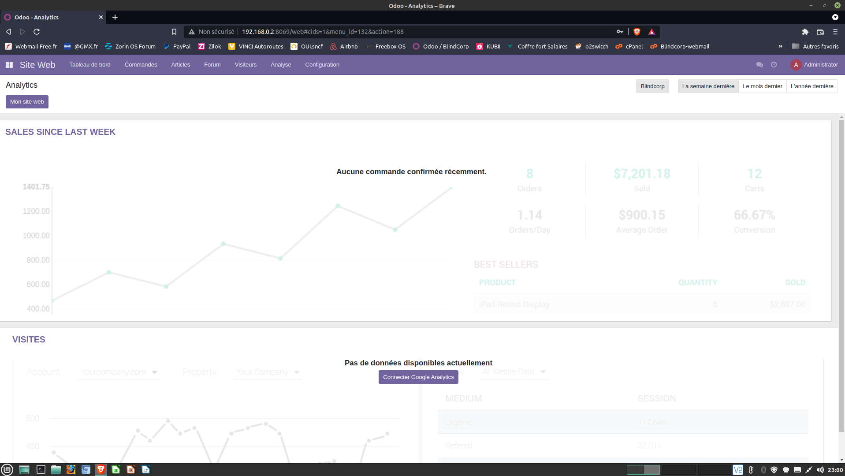Open the Configuration menu
Viewport: 845px width, 476px height.
pos(322,65)
